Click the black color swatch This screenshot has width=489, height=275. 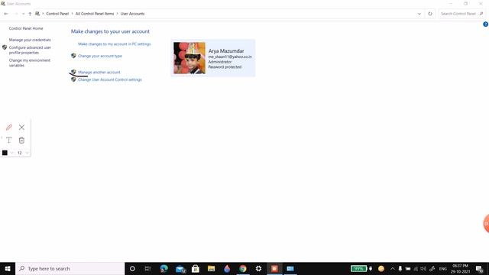click(5, 153)
